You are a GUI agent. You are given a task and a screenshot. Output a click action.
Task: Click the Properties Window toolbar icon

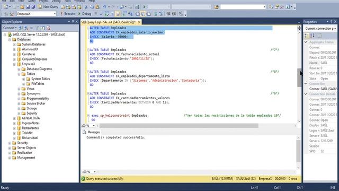[x=276, y=7]
